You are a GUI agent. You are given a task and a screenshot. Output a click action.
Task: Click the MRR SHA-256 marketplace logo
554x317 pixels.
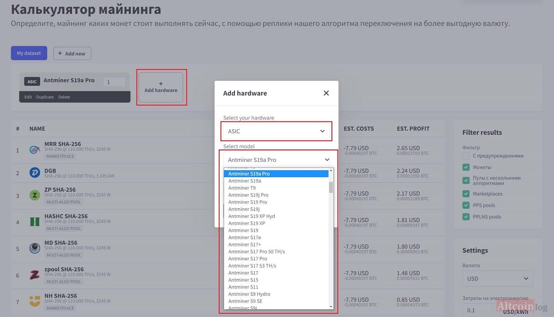coord(35,150)
